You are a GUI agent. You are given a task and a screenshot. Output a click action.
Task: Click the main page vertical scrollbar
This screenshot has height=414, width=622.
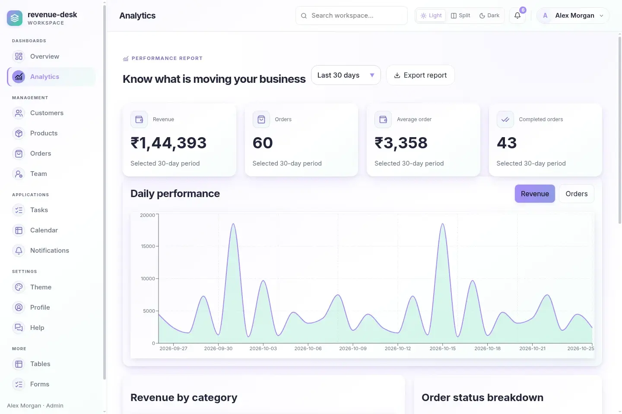[620, 129]
